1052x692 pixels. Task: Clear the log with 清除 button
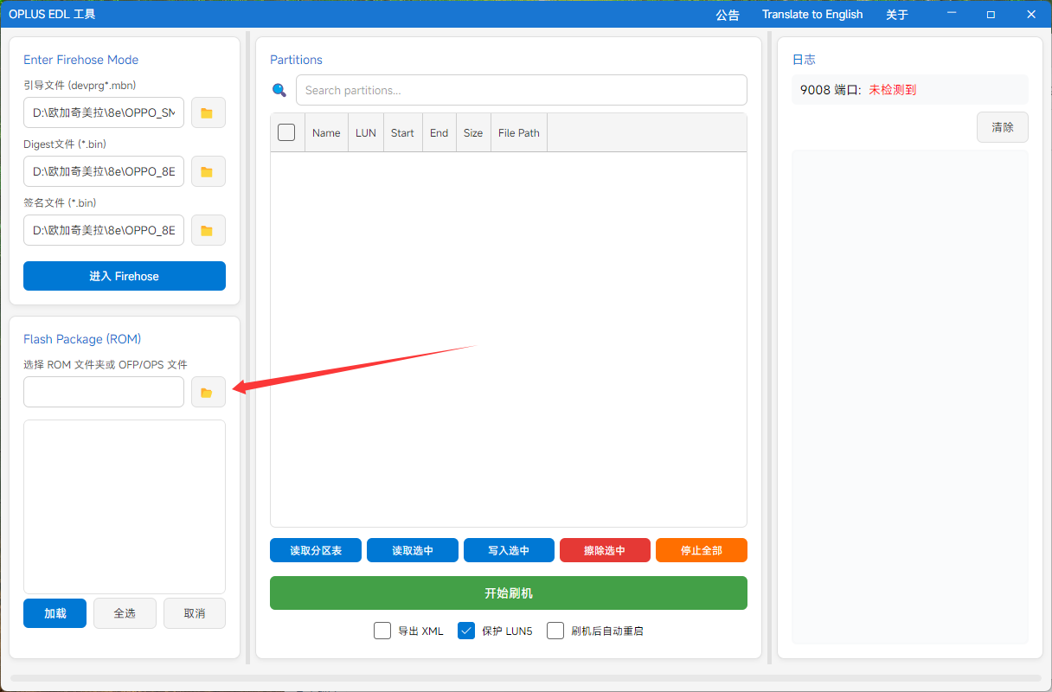coord(1003,127)
